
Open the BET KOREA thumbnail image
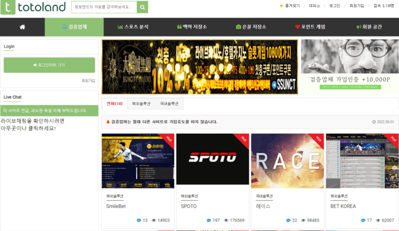(x=362, y=161)
